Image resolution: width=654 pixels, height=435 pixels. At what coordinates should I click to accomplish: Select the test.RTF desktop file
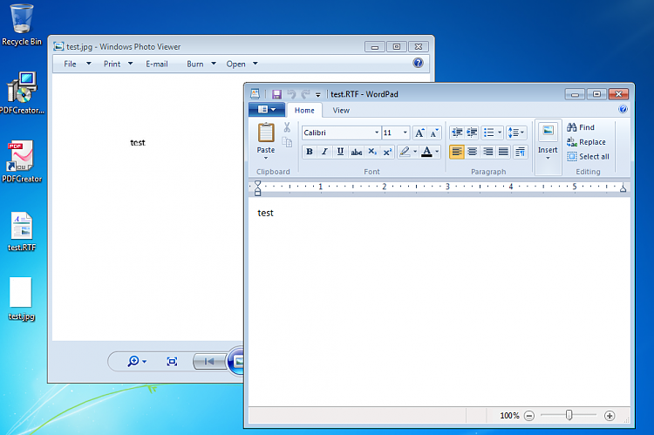tap(22, 232)
